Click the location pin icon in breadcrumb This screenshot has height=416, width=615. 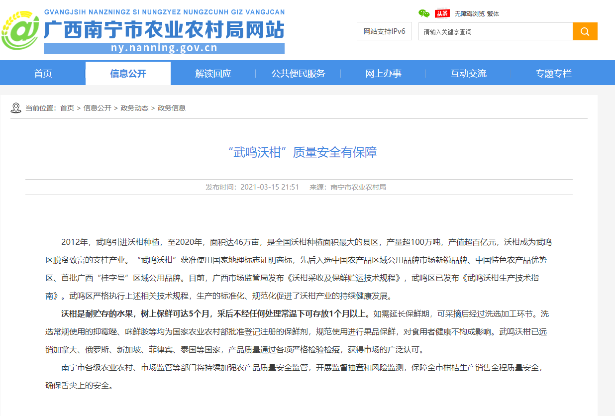[x=16, y=108]
